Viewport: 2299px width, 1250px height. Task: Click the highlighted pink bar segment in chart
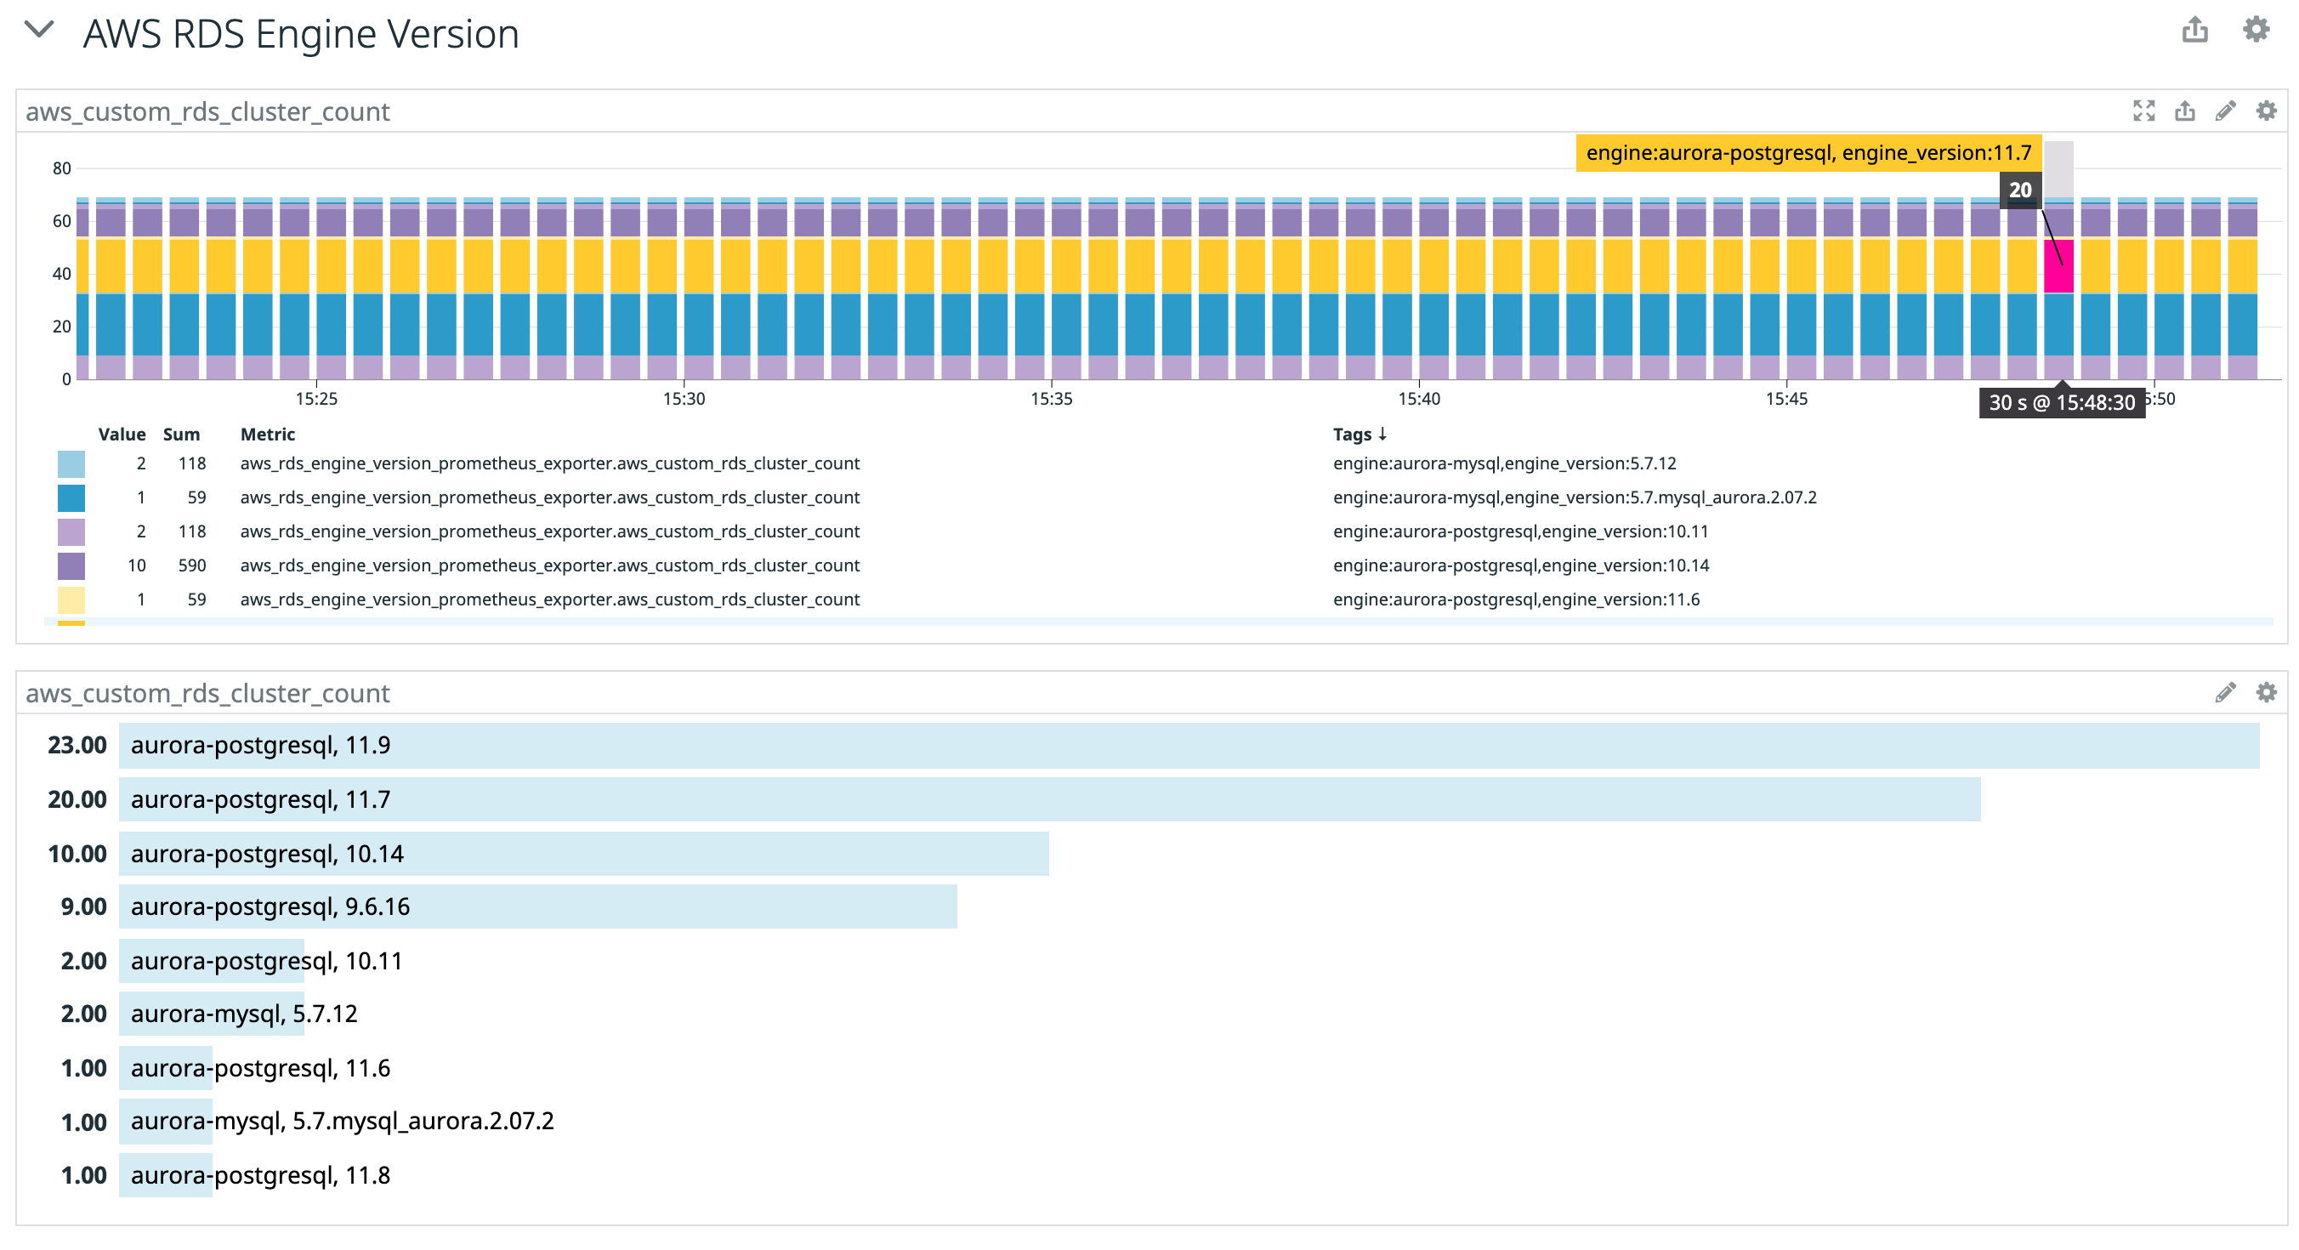coord(2058,267)
